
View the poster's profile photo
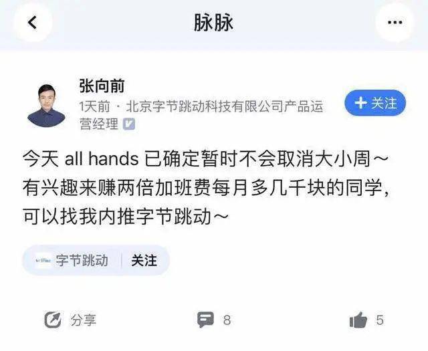point(46,106)
